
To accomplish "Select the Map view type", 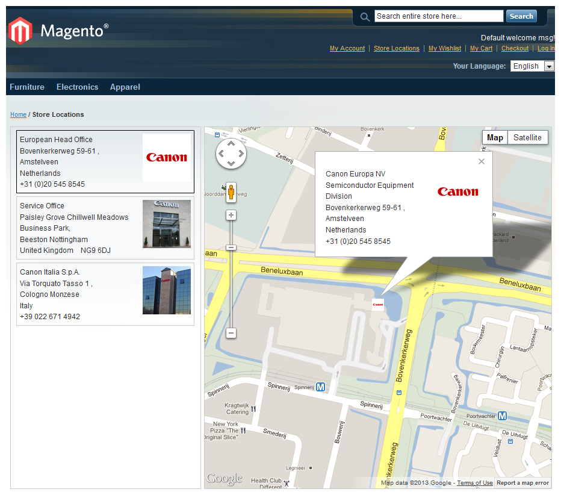I will (495, 137).
